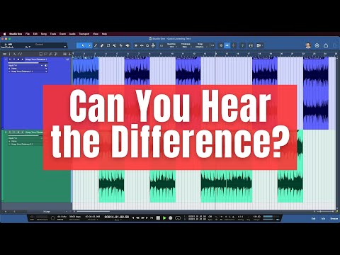Open the Timebase dropdown
340x255 pixels.
pyautogui.click(x=186, y=45)
